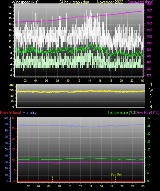Click the 1025 value on barometer axis
This screenshot has height=191, width=160.
pos(150,10)
